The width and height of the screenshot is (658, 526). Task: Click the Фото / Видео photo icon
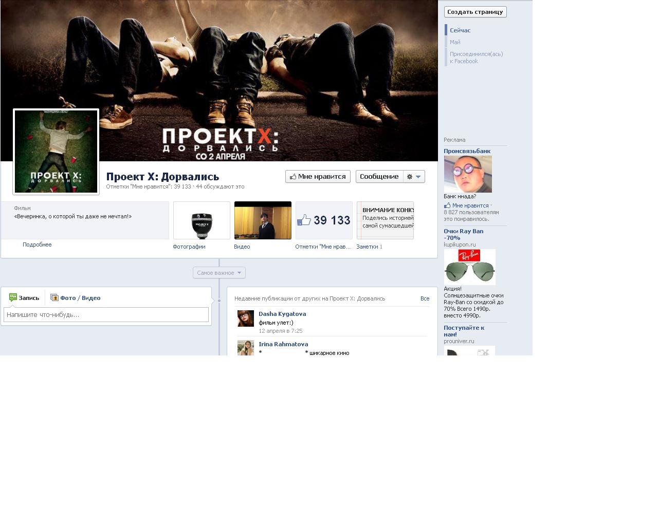tap(54, 297)
